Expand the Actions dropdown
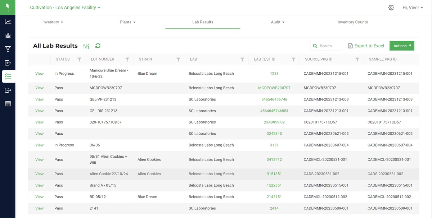This screenshot has width=432, height=218. 402,46
